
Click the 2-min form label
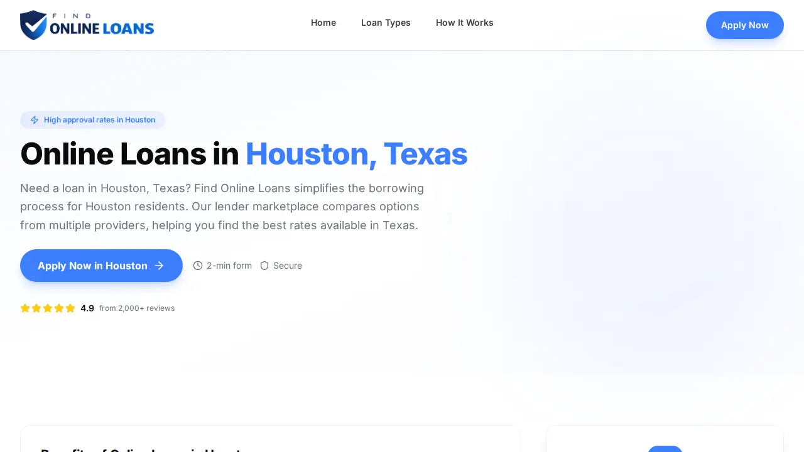pyautogui.click(x=229, y=266)
